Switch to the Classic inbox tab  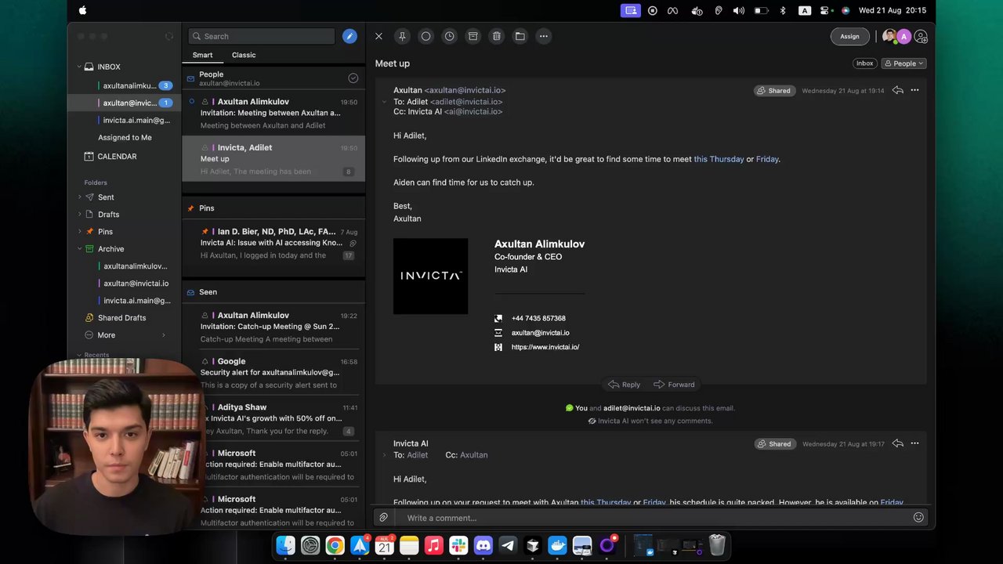[244, 55]
